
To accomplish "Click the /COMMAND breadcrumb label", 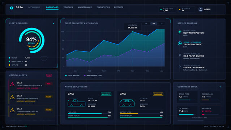I will (34, 7).
